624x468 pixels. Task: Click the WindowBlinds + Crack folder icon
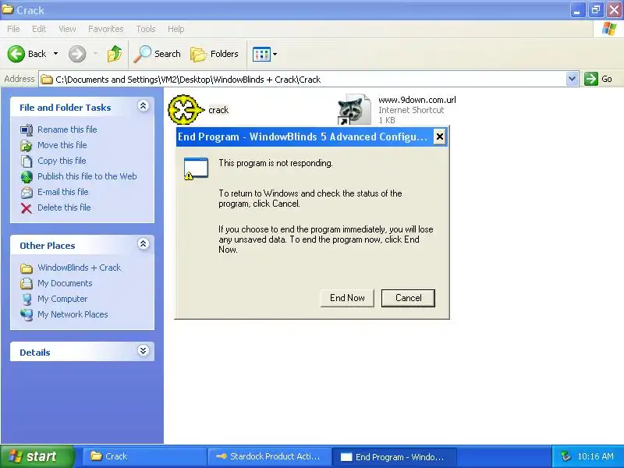27,268
